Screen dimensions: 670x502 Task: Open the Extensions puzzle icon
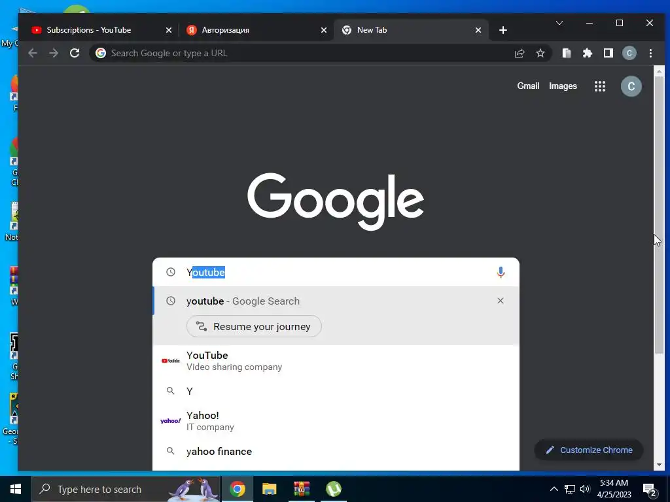click(x=588, y=53)
